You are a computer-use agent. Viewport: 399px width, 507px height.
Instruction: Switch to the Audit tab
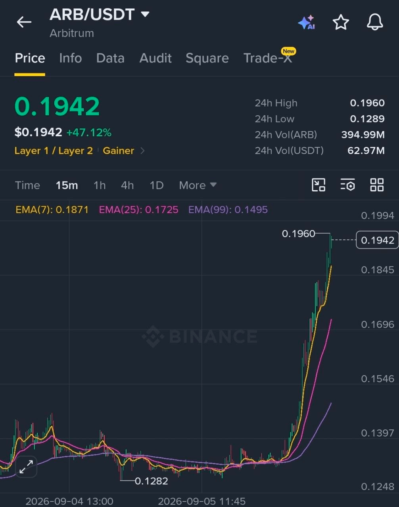pyautogui.click(x=155, y=58)
